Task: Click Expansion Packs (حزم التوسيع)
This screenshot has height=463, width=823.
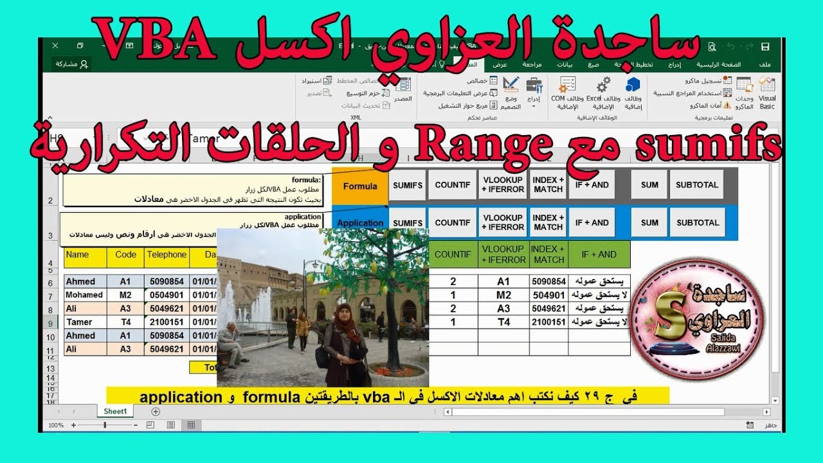Action: [x=368, y=93]
